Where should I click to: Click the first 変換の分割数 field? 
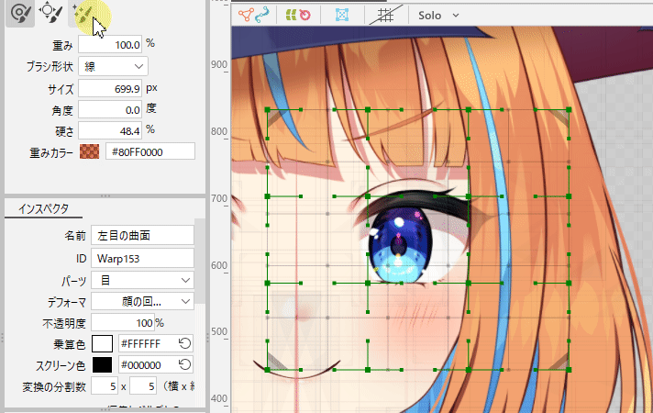point(105,386)
